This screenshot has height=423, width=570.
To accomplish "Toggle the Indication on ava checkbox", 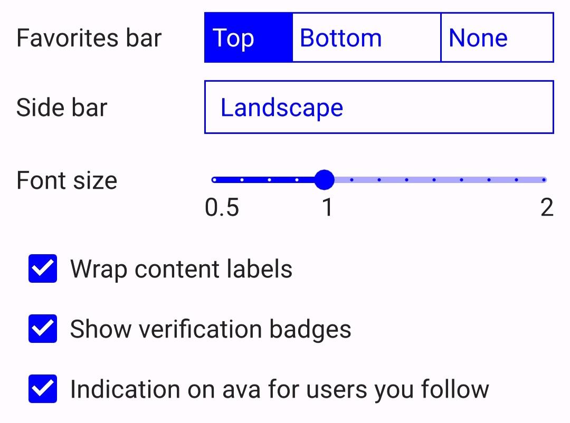I will (x=43, y=389).
